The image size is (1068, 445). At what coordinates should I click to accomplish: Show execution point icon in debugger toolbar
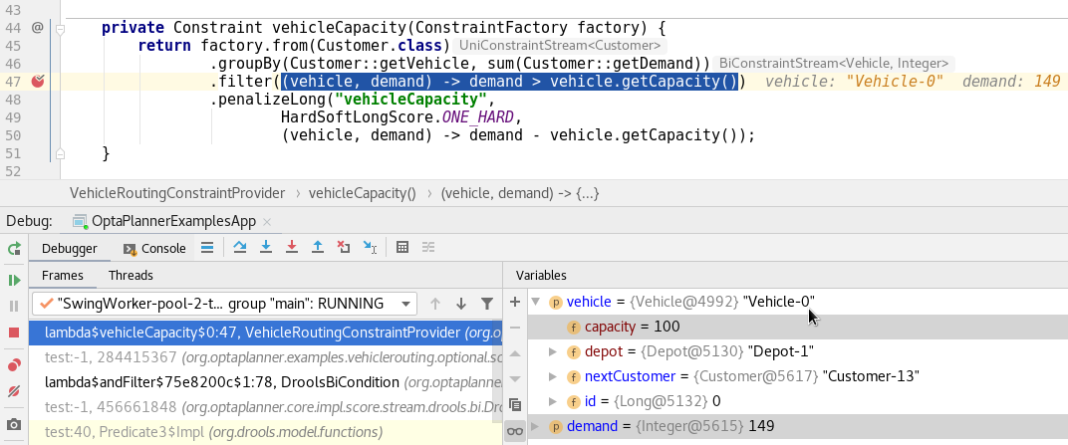[x=208, y=248]
